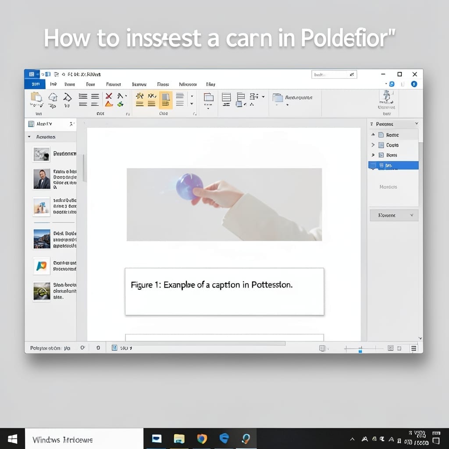449x449 pixels.
Task: Click the clipboard paste icon in the ribbon
Action: point(36,97)
